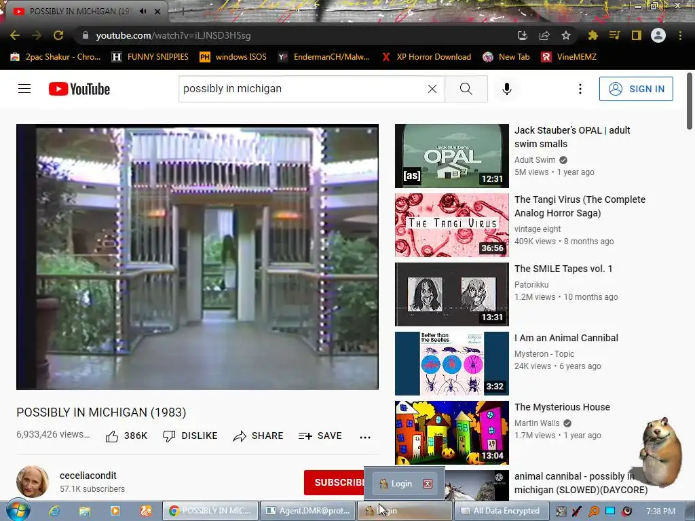Image resolution: width=695 pixels, height=521 pixels.
Task: Open the media control icon in toolbar
Action: tap(614, 35)
